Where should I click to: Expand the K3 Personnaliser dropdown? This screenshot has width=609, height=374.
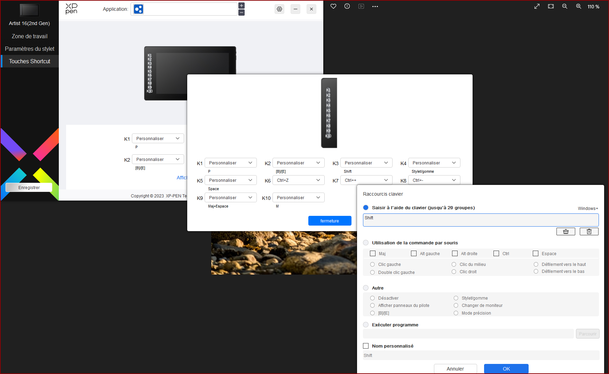pyautogui.click(x=366, y=163)
